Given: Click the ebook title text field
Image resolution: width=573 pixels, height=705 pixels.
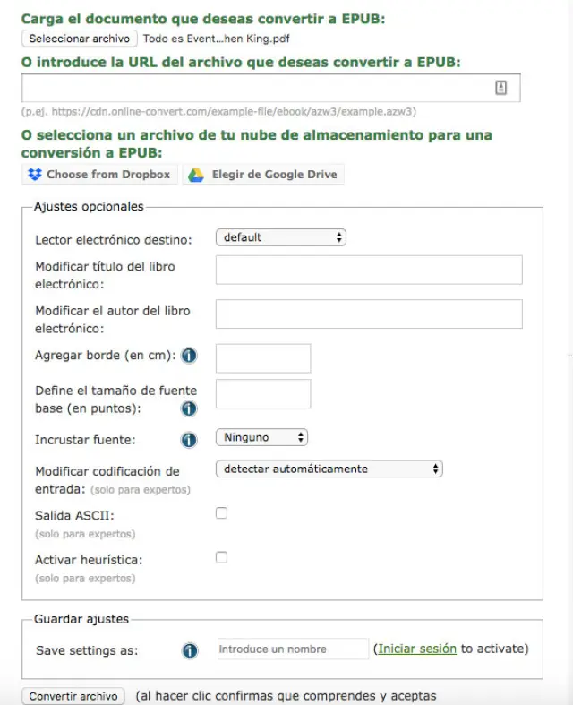Looking at the screenshot, I should pos(369,270).
